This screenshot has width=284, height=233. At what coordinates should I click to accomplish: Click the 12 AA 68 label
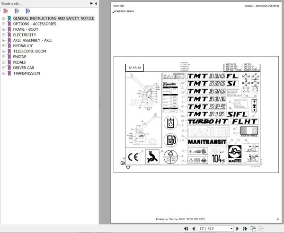tap(134, 68)
